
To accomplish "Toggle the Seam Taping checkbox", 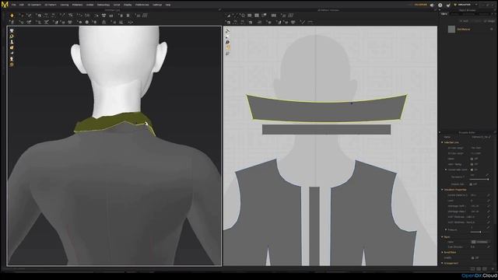I will tap(472, 164).
